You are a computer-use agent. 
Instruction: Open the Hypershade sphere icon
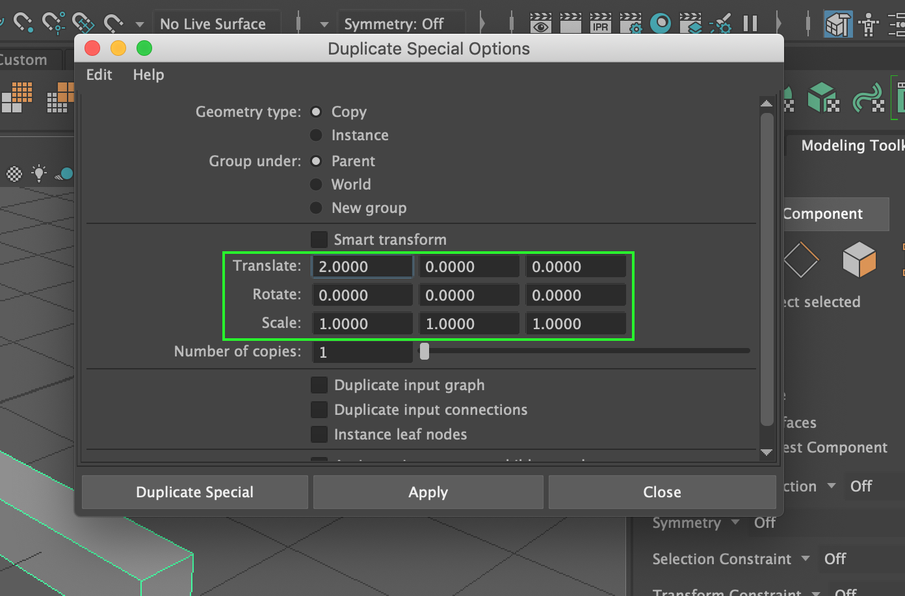point(661,24)
